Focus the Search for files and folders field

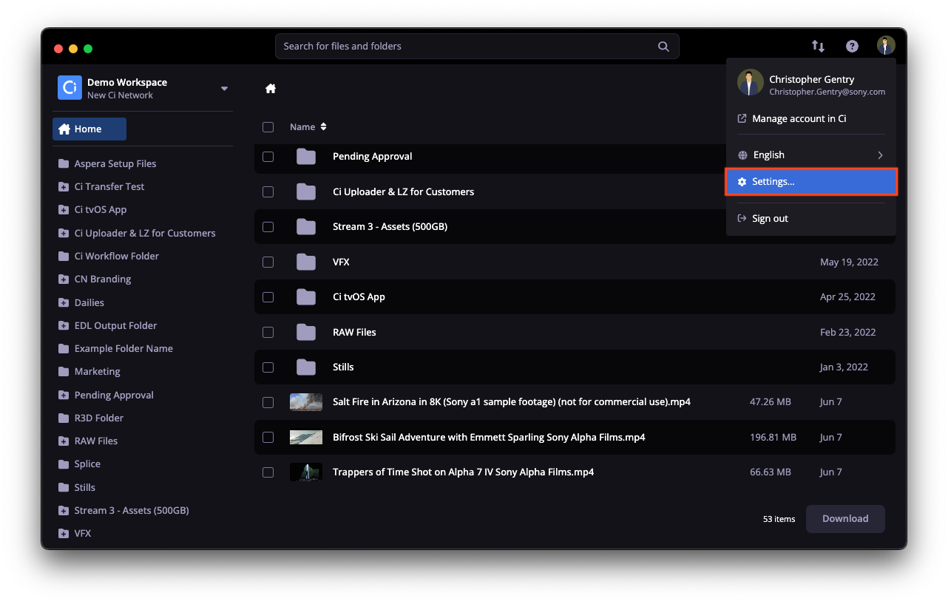(477, 46)
